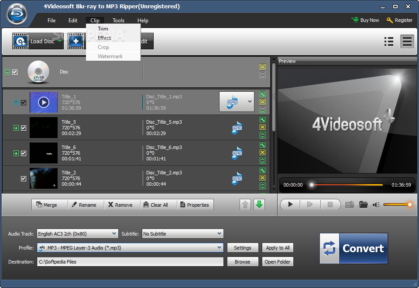The width and height of the screenshot is (419, 288).
Task: Remove Title_5 with yellow X icon
Action: click(x=262, y=127)
